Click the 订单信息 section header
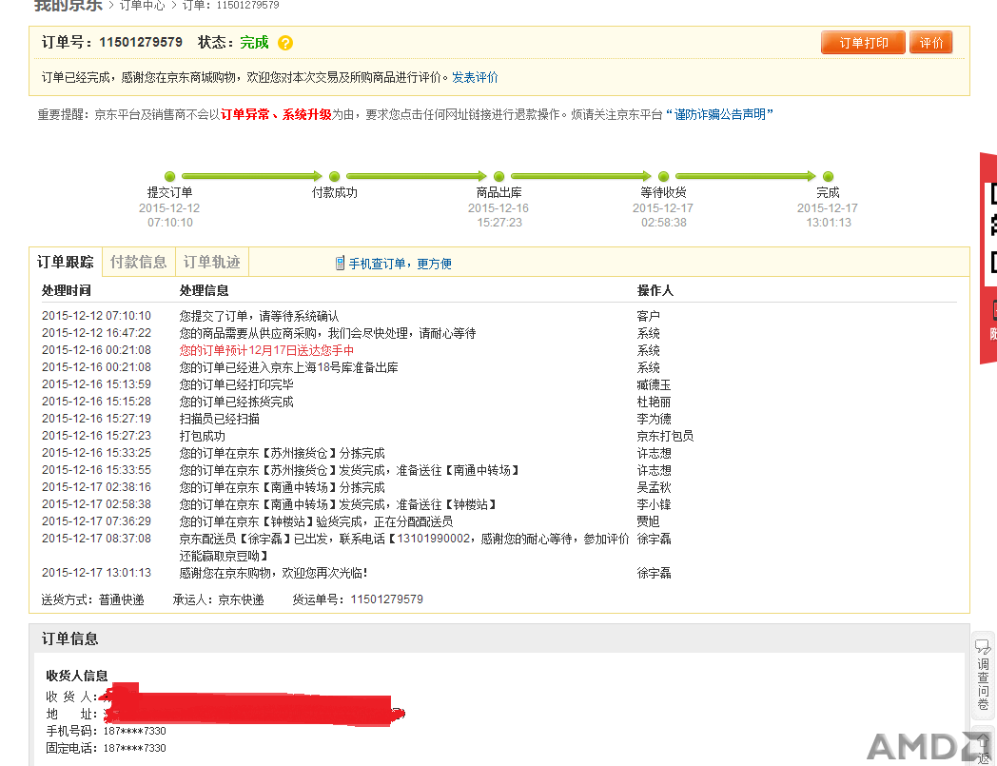Viewport: 997px width, 766px height. coord(70,638)
